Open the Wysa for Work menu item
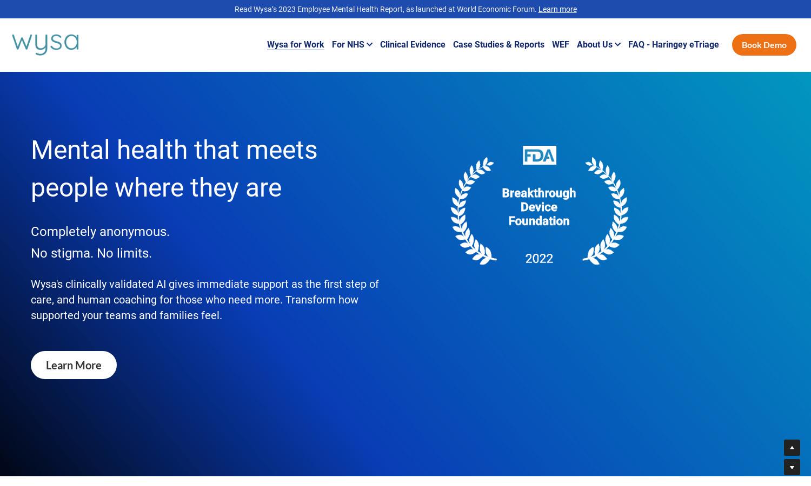This screenshot has height=486, width=811. point(295,45)
